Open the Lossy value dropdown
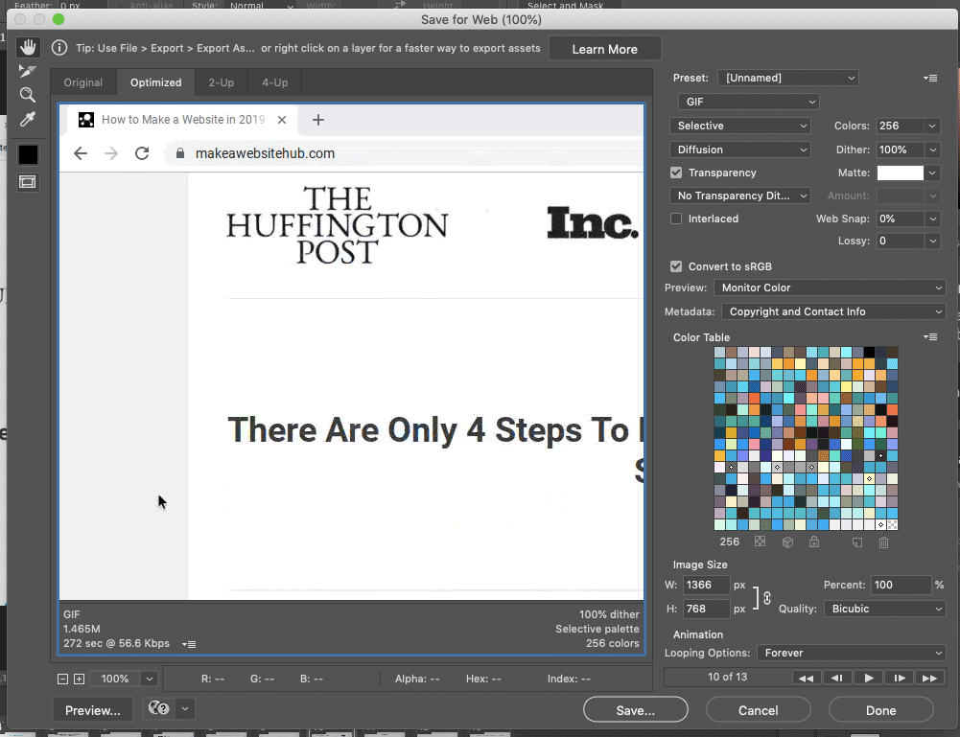960x737 pixels. tap(932, 241)
